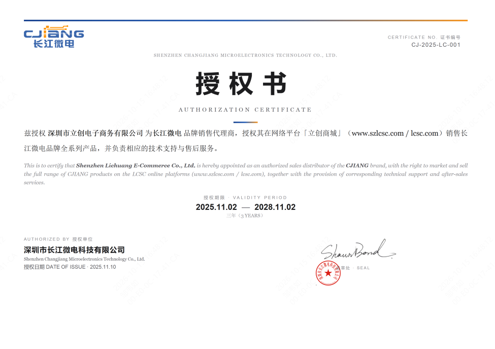495x349 pixels.
Task: Open the www.szlcsc.com link in Chinese paragraph
Action: (x=378, y=133)
